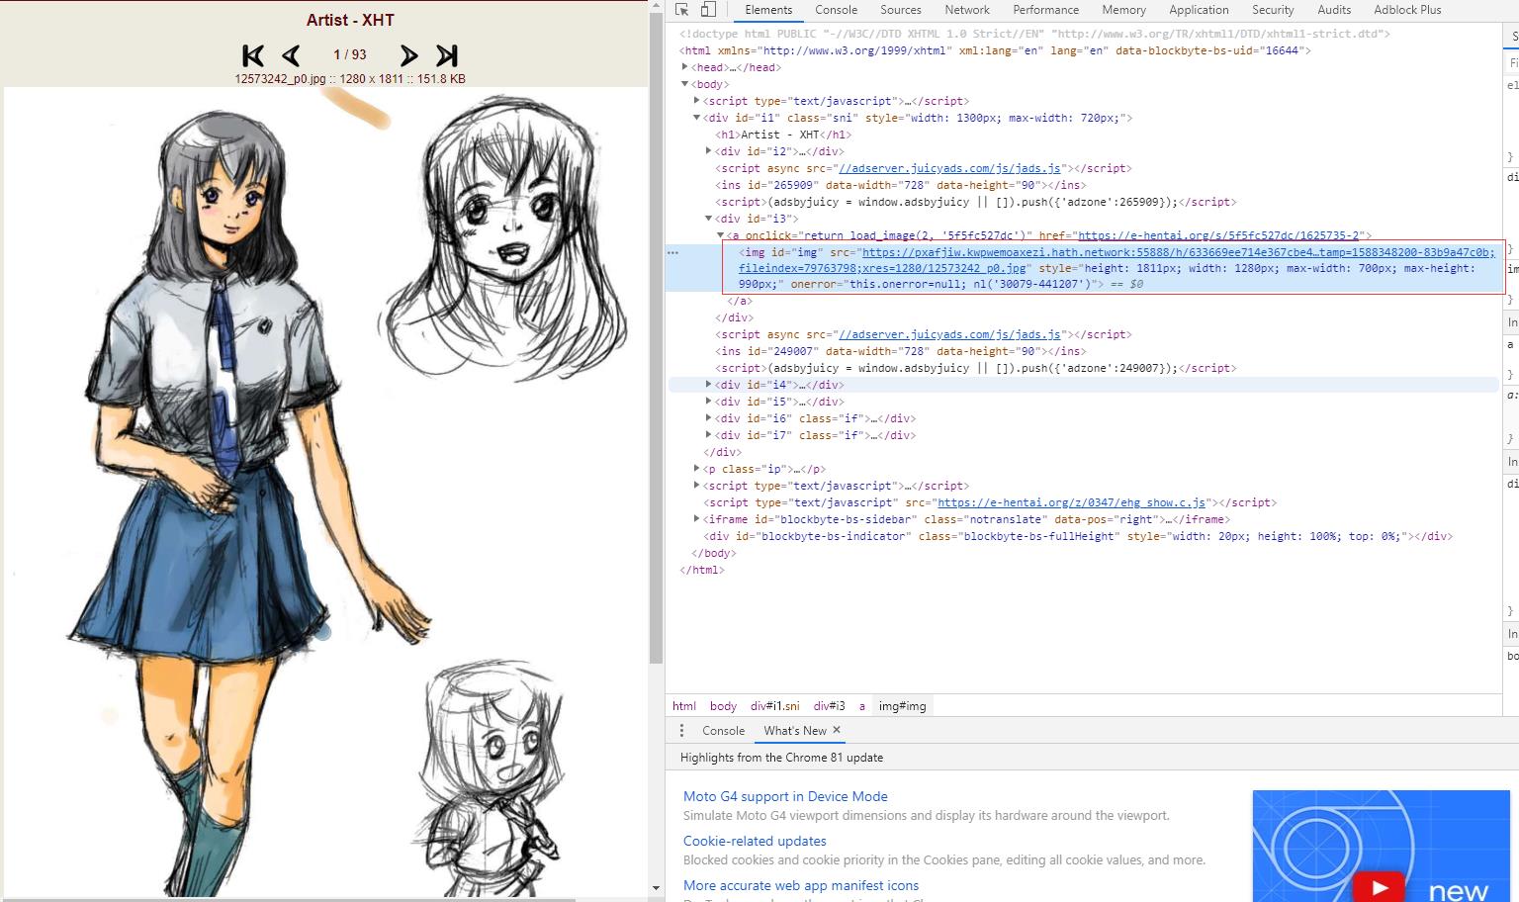Play the Chrome 81 new features video
1519x902 pixels.
tap(1379, 886)
